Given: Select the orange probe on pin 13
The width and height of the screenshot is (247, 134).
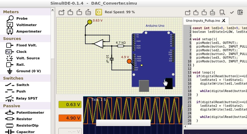Looking at the screenshot, I should (x=129, y=61).
